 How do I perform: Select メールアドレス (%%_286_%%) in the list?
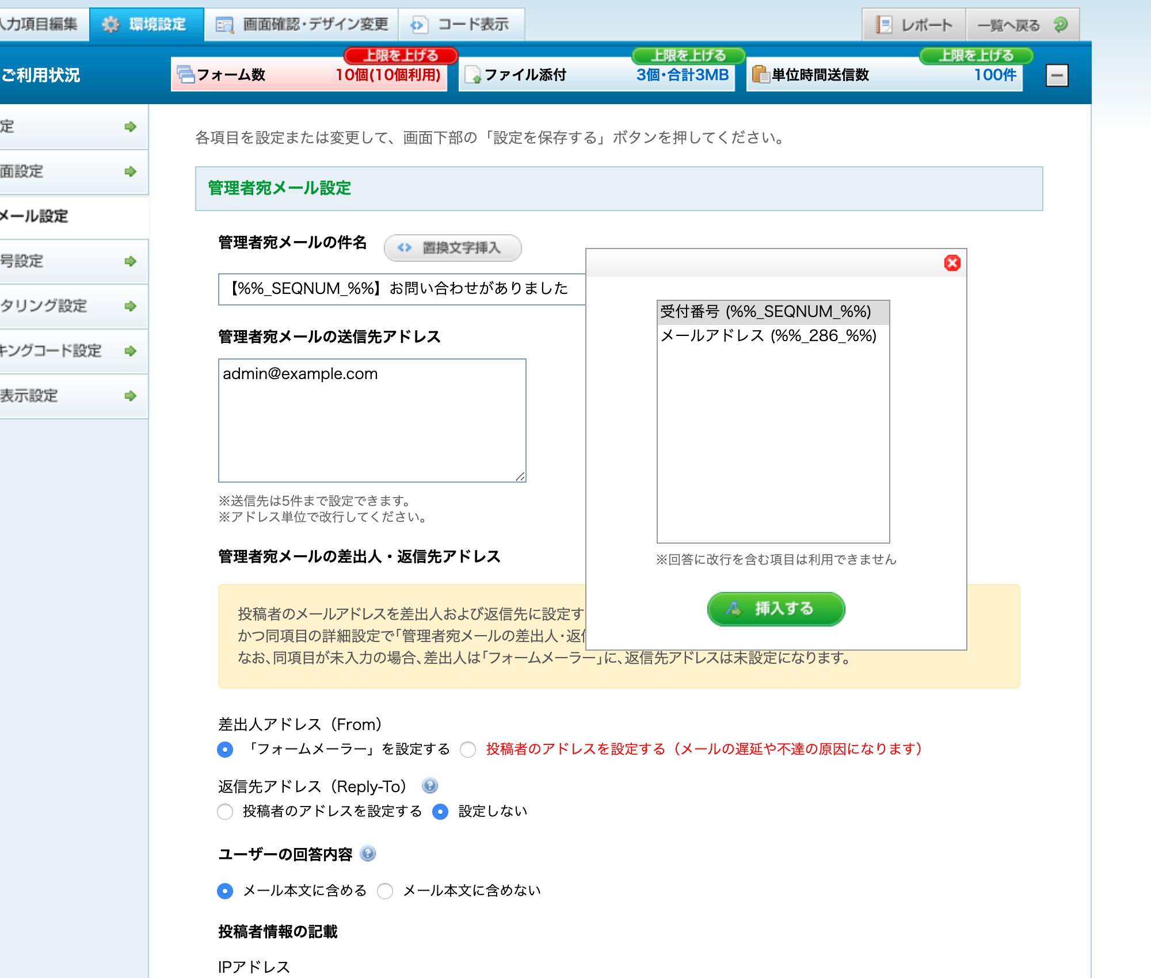tap(773, 336)
